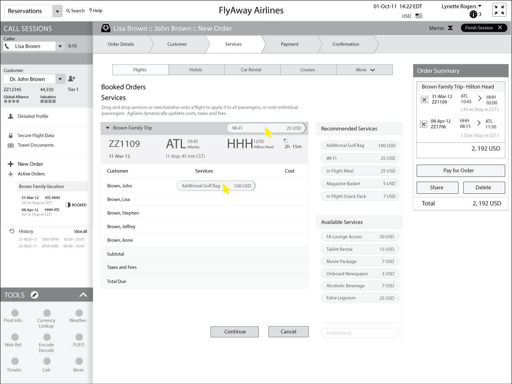Go to the Payment step
This screenshot has height=384, width=512.
(x=289, y=44)
